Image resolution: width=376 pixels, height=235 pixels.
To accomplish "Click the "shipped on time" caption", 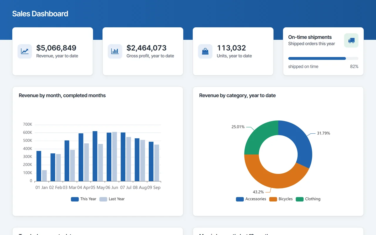I will 303,67.
